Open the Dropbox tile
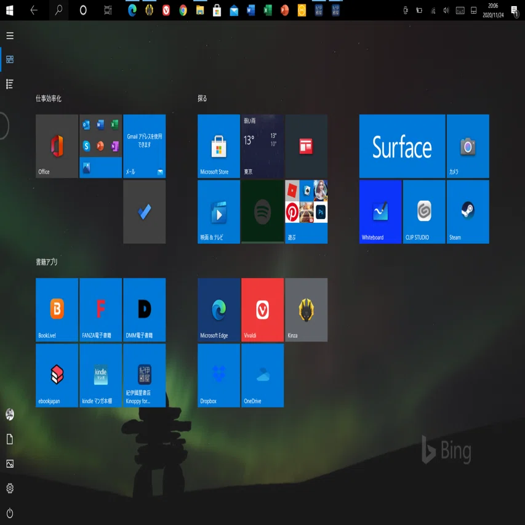 [x=218, y=375]
